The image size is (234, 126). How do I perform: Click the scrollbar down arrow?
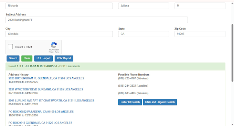click(x=232, y=125)
